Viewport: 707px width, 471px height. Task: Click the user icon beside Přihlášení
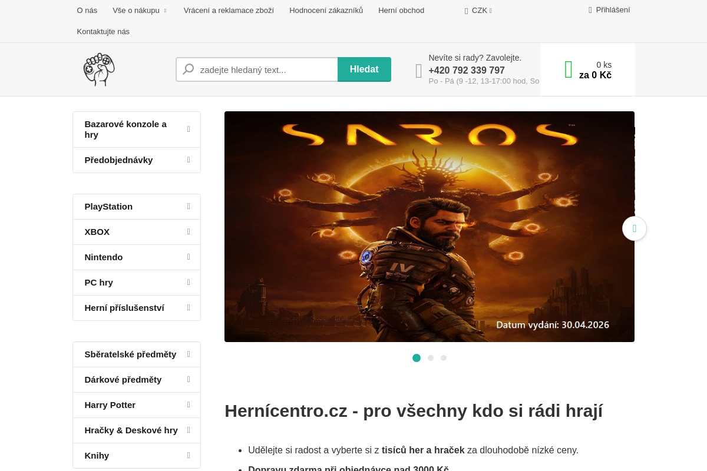(x=589, y=10)
